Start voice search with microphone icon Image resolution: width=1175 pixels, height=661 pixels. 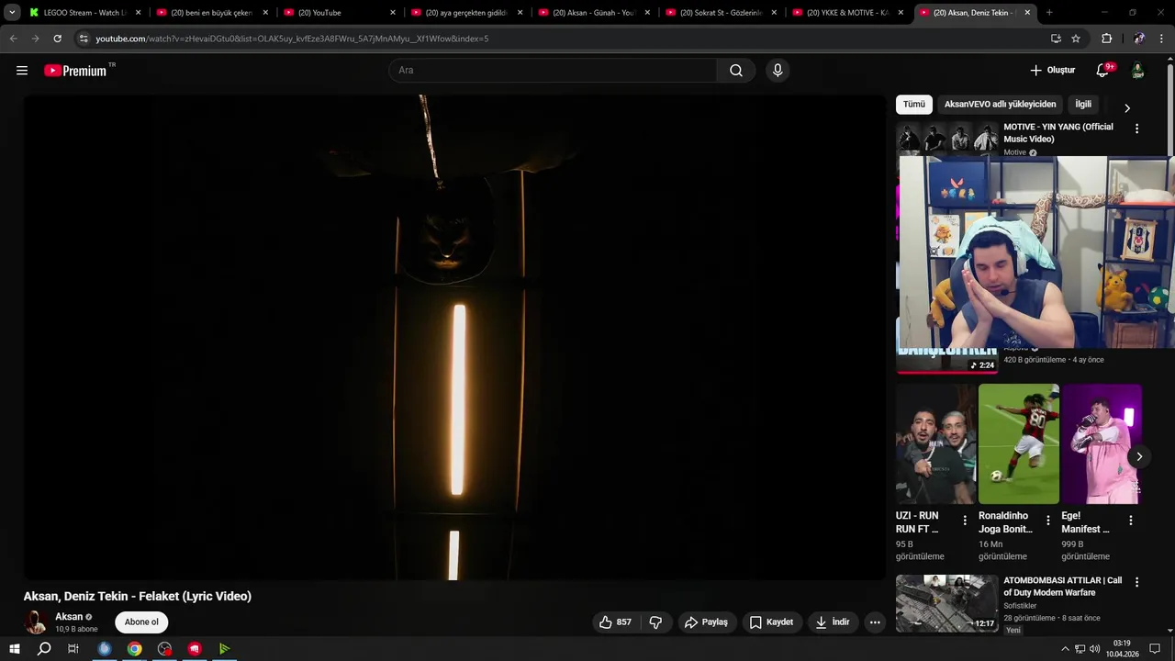778,71
